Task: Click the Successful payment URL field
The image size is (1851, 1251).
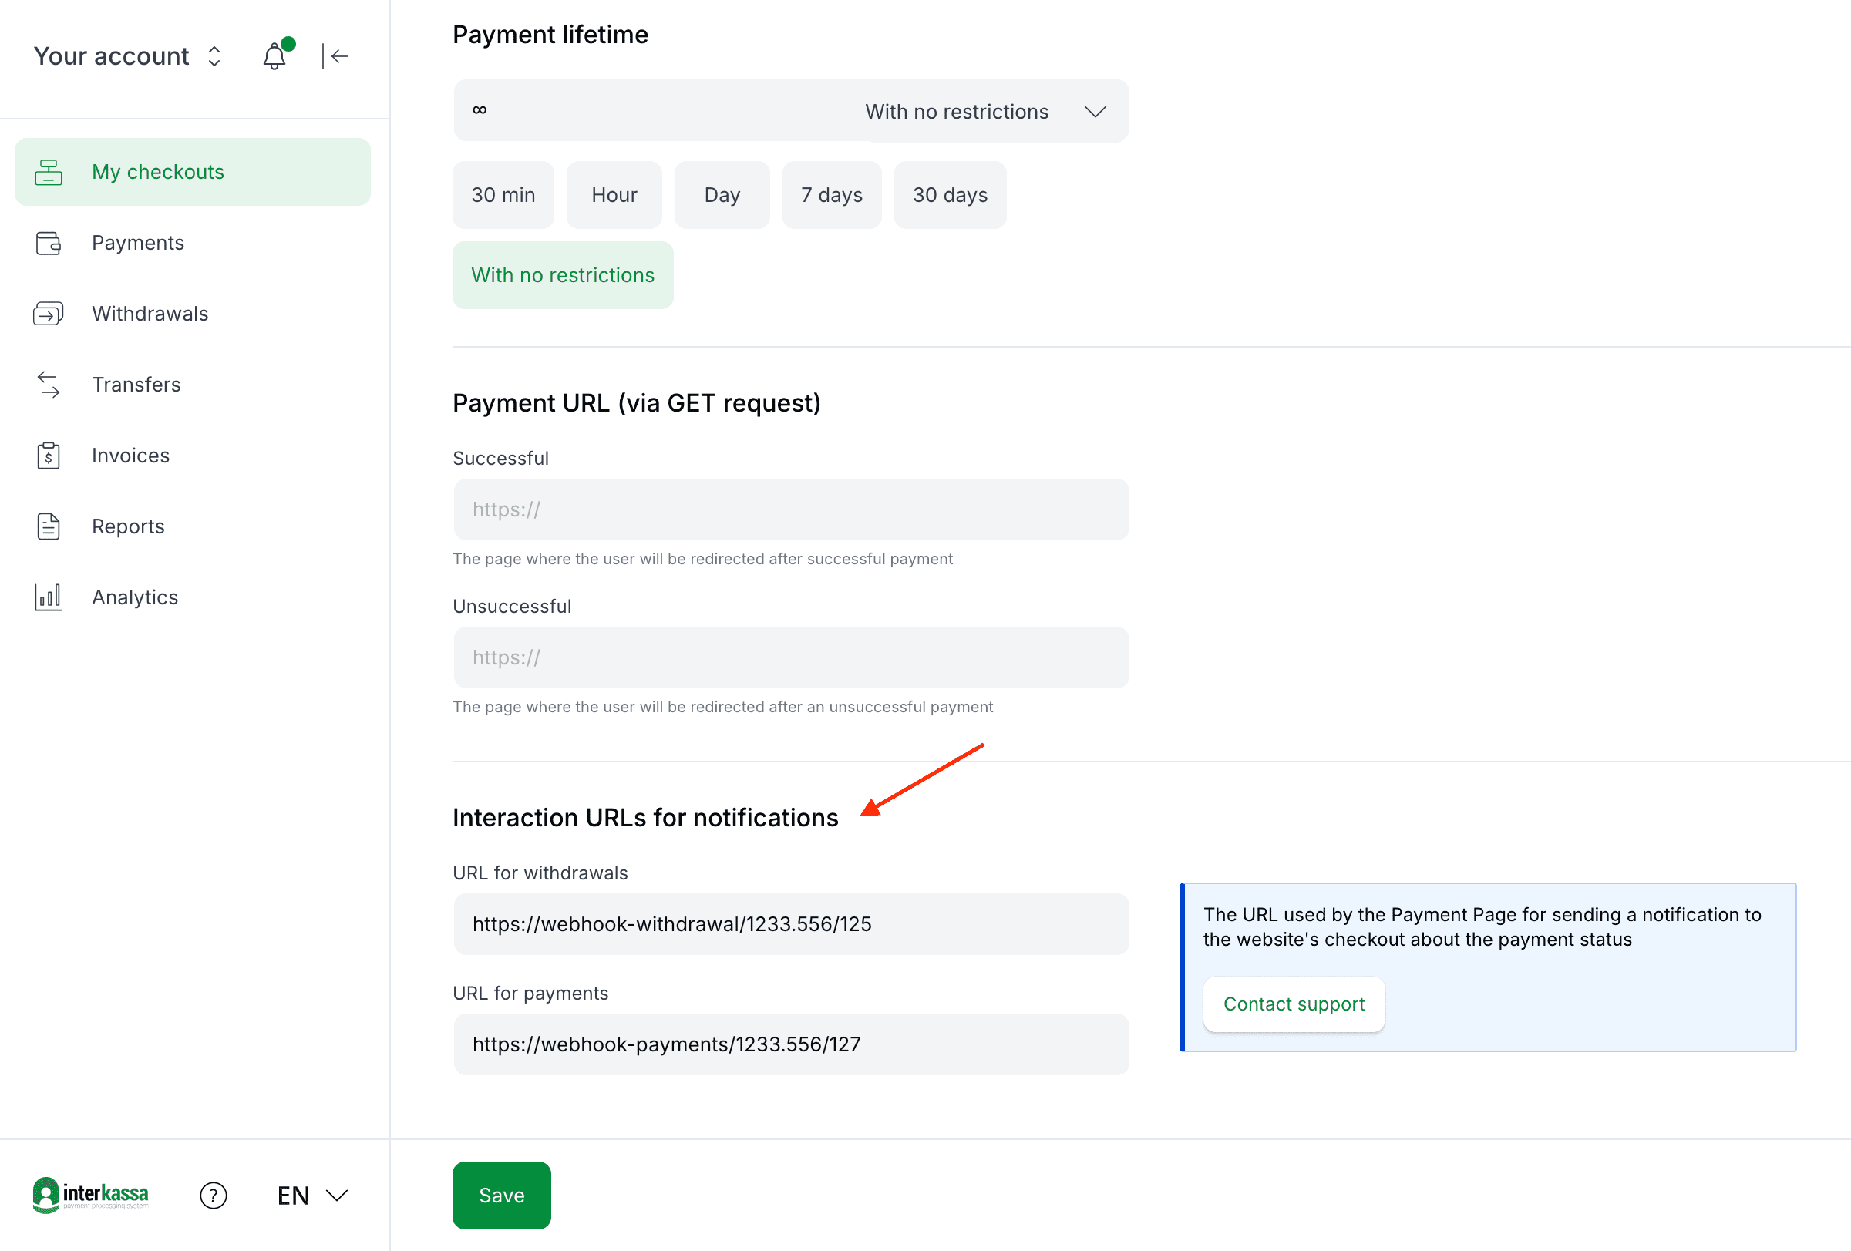Action: click(790, 509)
